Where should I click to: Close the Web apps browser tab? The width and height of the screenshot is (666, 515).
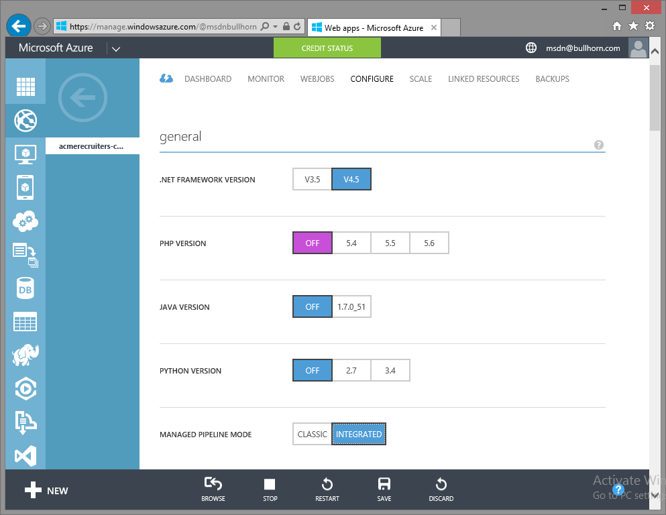pyautogui.click(x=434, y=27)
